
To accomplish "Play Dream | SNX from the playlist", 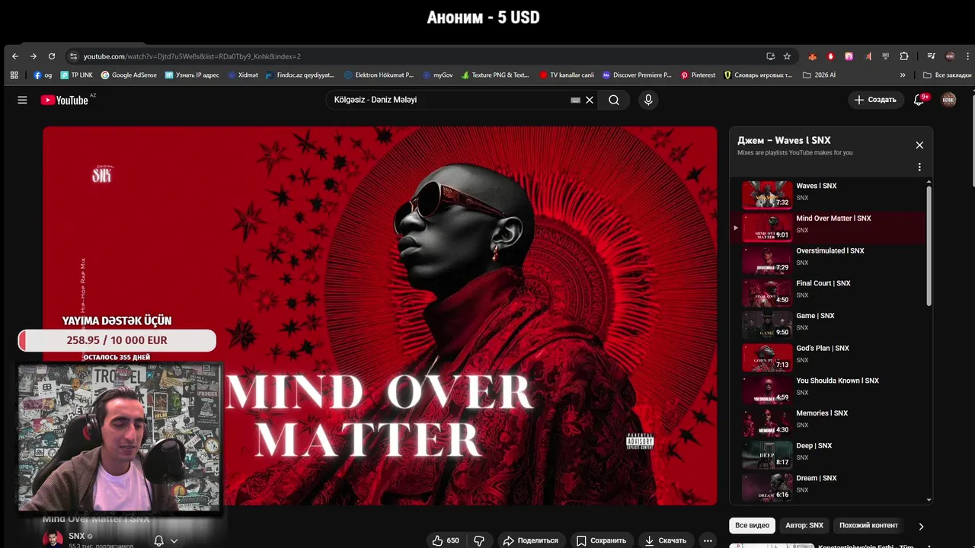I will click(830, 487).
